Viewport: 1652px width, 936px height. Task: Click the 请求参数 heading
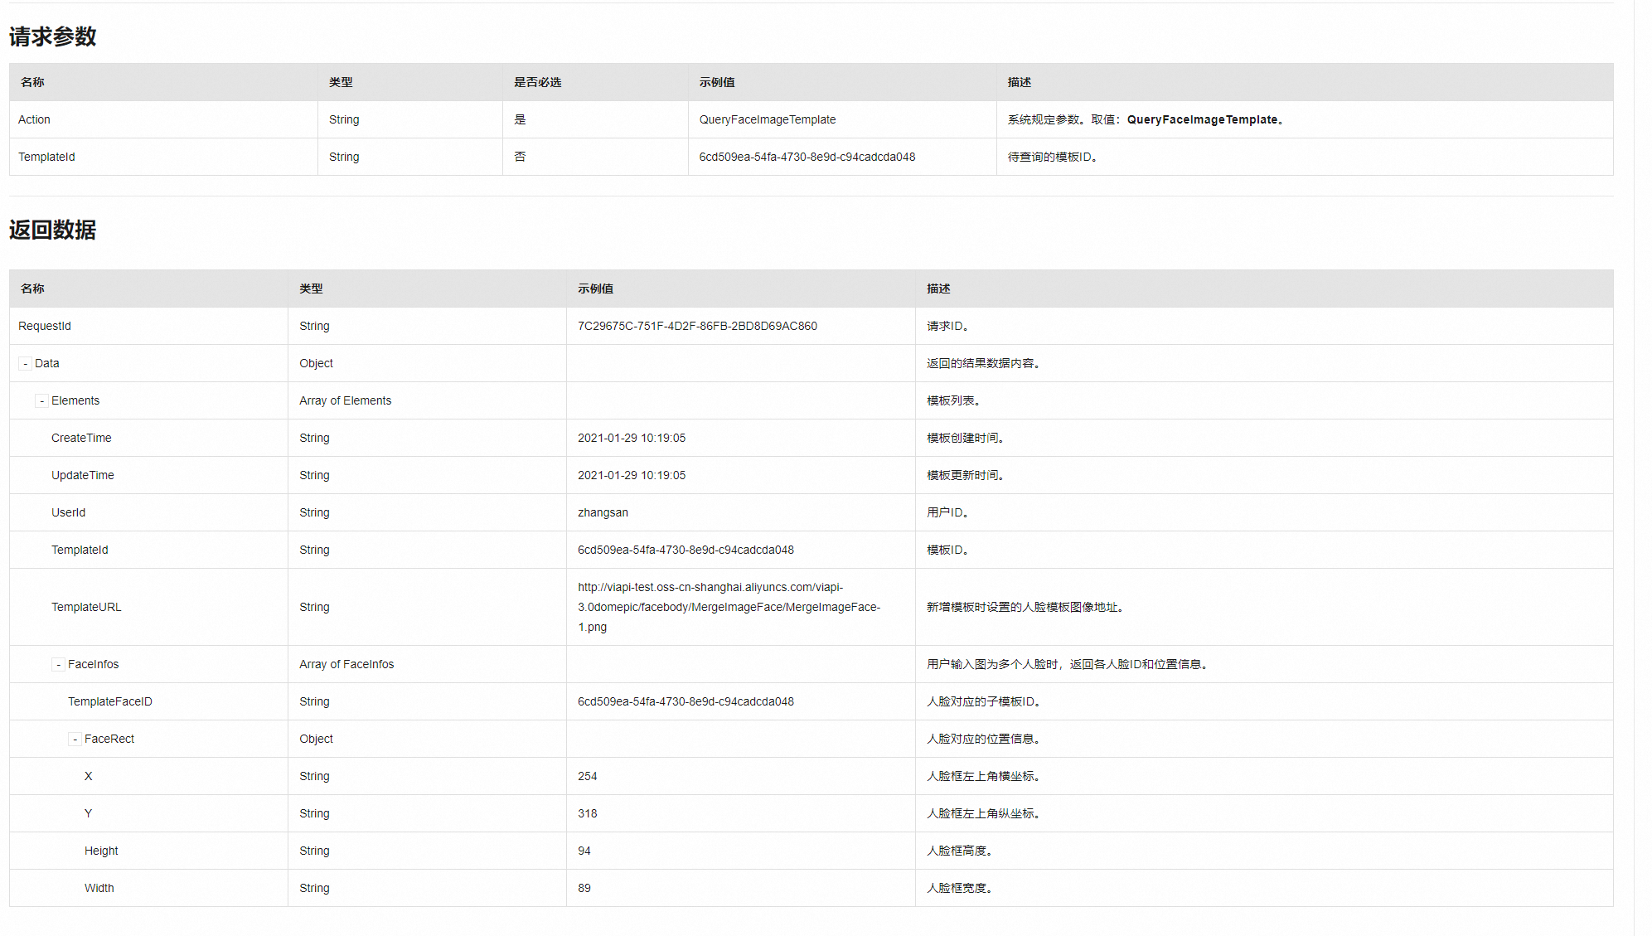click(x=53, y=36)
